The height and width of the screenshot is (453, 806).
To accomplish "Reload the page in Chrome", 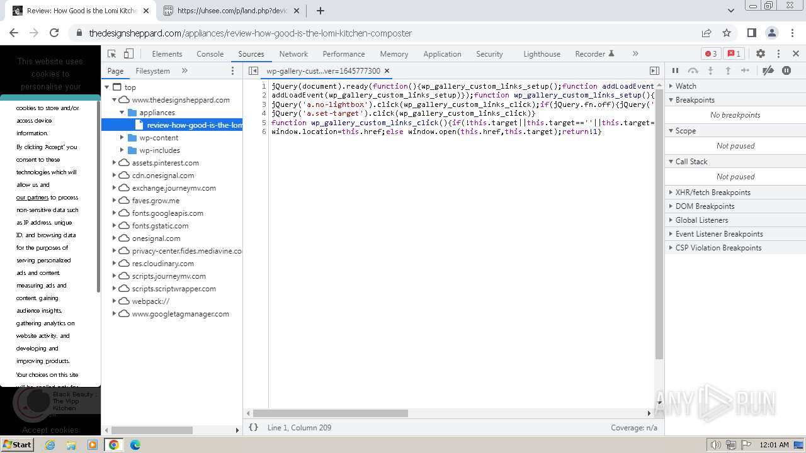I will 54,33.
